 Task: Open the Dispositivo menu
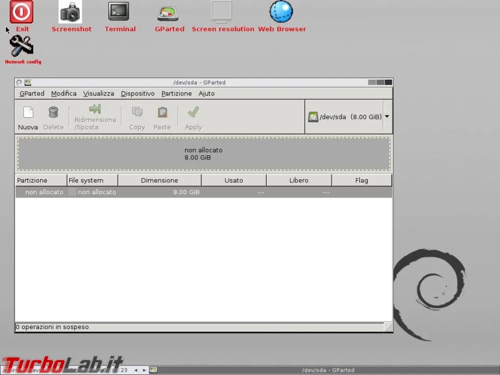pyautogui.click(x=137, y=93)
